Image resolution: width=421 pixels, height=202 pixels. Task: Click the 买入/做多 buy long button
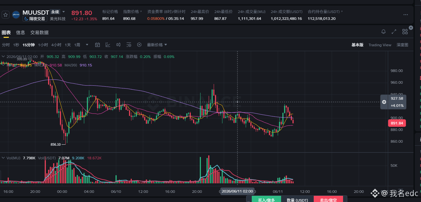pyautogui.click(x=266, y=199)
